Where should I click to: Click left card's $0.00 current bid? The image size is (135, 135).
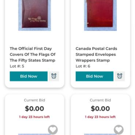(34, 109)
